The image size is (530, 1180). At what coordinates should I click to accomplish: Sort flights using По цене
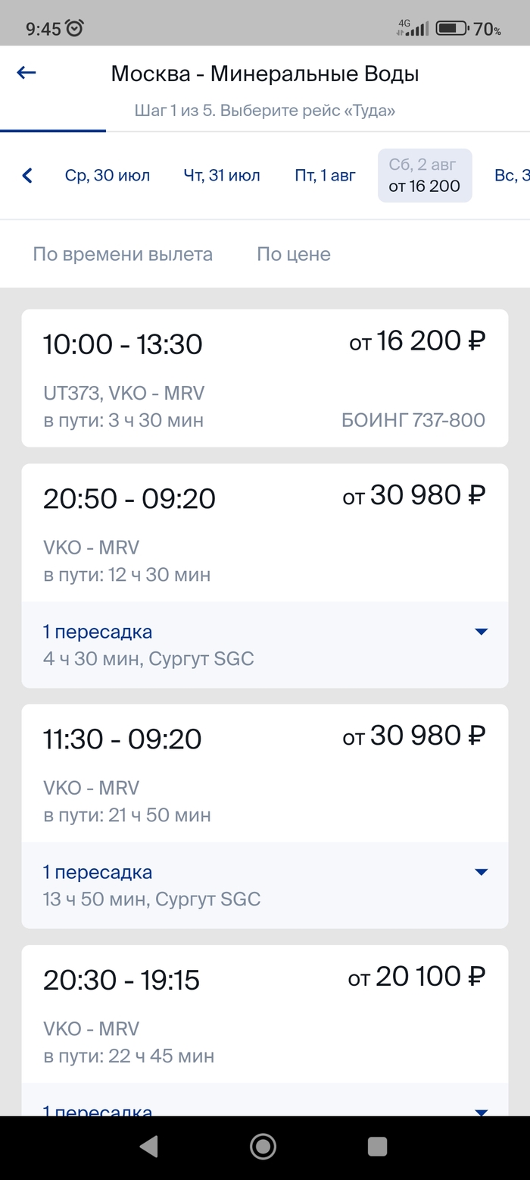[294, 254]
